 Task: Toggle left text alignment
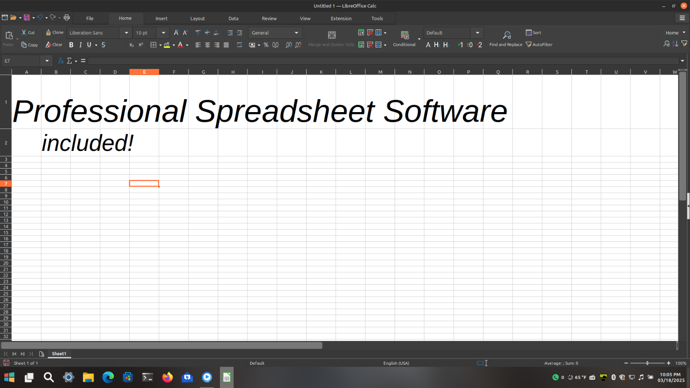198,45
